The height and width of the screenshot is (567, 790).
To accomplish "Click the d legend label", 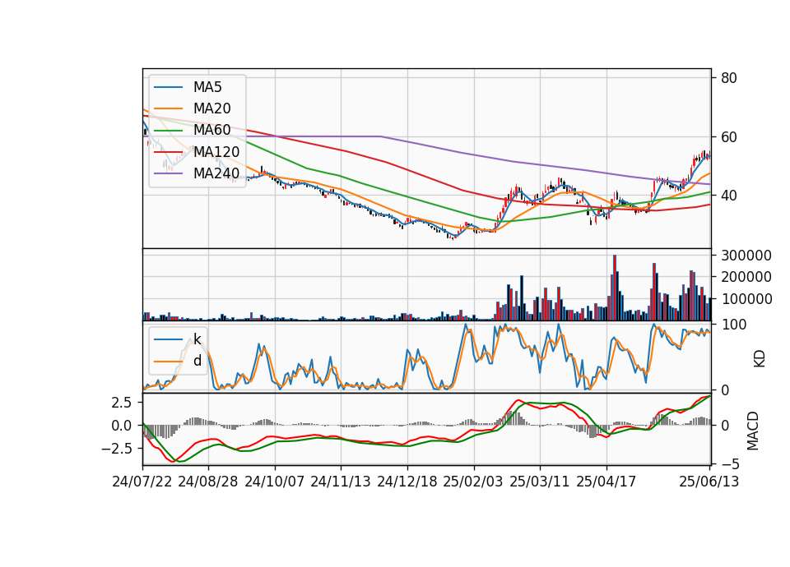I will pyautogui.click(x=197, y=361).
